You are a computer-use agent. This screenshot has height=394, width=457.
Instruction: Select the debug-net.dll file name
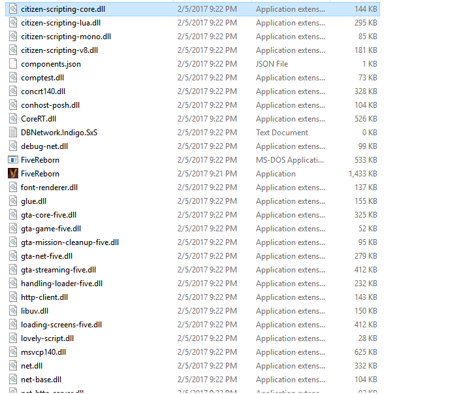coord(44,146)
